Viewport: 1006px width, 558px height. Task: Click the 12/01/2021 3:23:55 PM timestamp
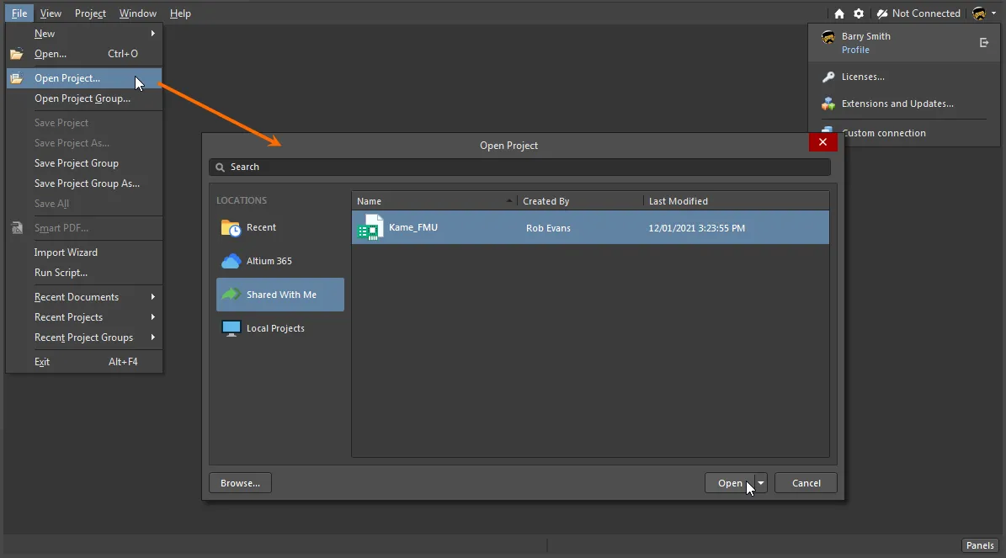pos(697,228)
